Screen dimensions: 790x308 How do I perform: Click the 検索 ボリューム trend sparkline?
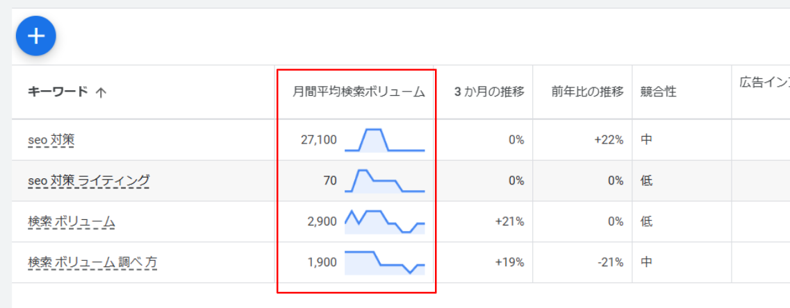click(384, 222)
